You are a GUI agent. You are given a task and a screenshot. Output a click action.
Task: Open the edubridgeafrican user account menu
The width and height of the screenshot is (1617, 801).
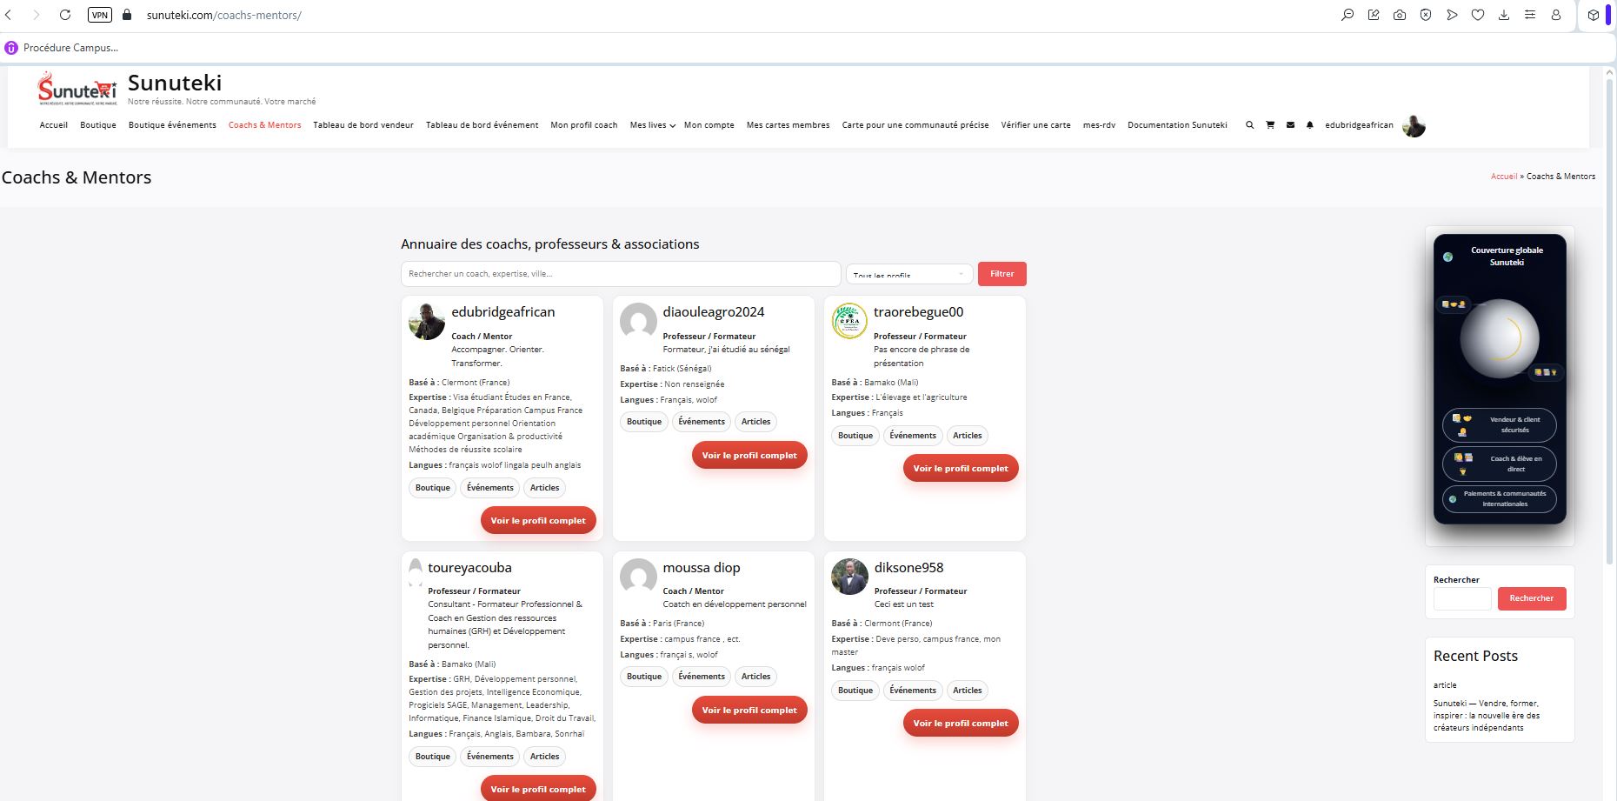1374,125
